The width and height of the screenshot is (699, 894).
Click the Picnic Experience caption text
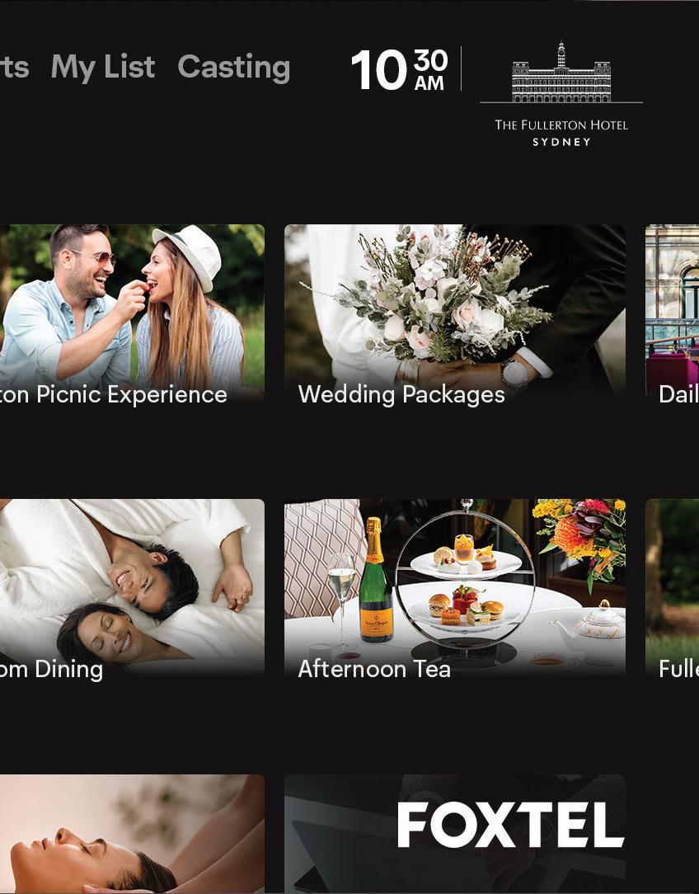point(114,394)
